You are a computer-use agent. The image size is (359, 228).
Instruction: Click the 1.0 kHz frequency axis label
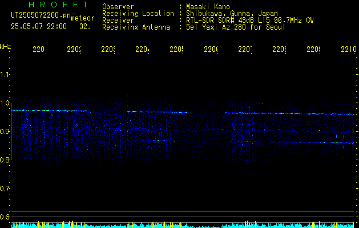point(5,103)
